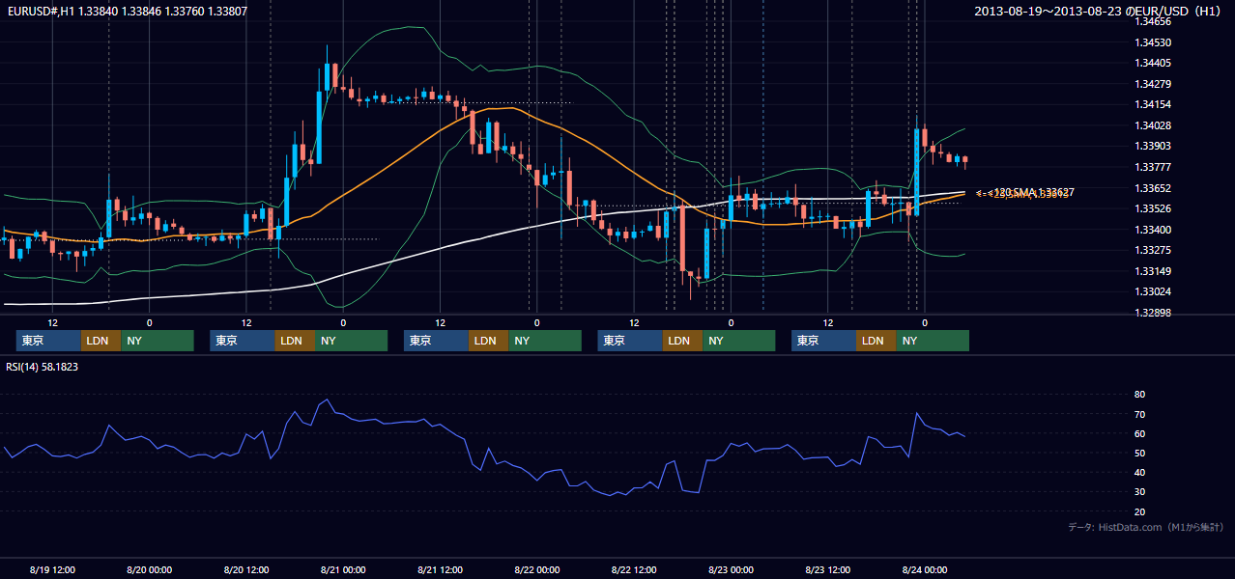Select second day's LDN session block
Viewport: 1235px width, 579px height.
[x=295, y=341]
